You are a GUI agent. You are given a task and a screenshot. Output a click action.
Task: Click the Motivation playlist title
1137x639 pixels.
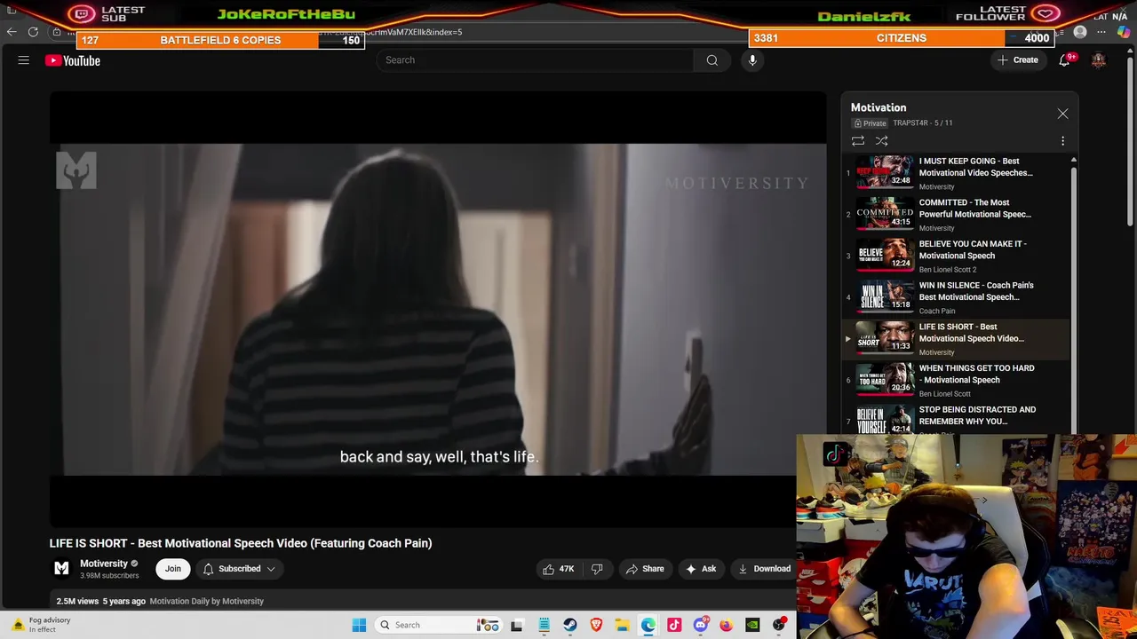[879, 107]
